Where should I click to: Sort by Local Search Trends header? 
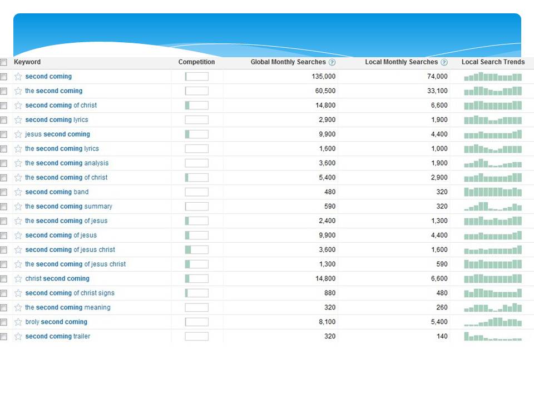pos(493,62)
